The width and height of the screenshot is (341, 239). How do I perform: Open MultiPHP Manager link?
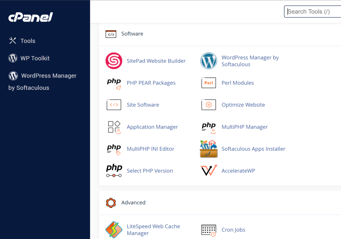[x=245, y=127]
